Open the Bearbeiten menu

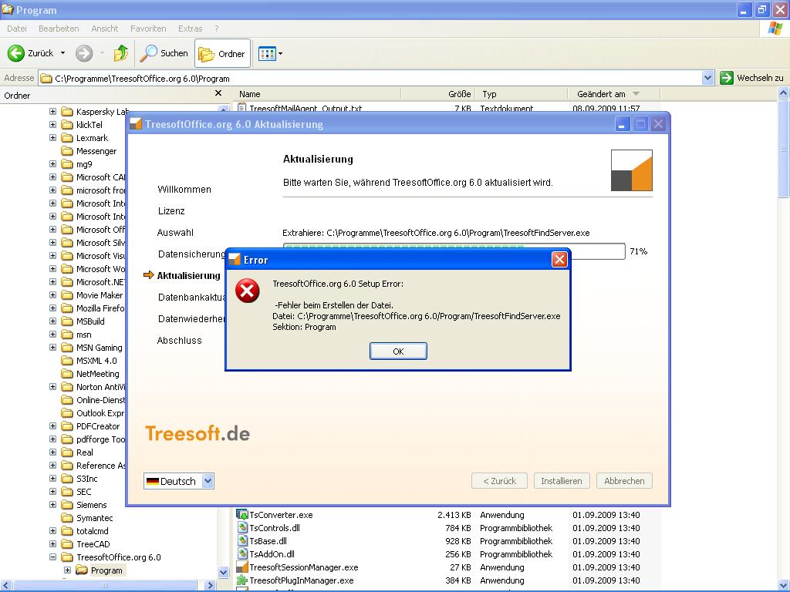[59, 29]
